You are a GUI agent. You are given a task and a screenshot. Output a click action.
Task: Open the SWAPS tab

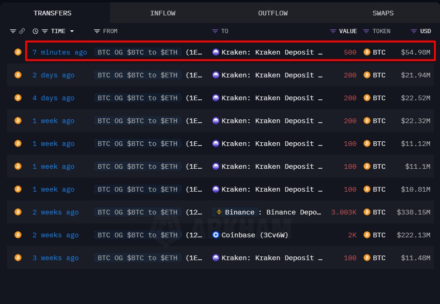[383, 13]
